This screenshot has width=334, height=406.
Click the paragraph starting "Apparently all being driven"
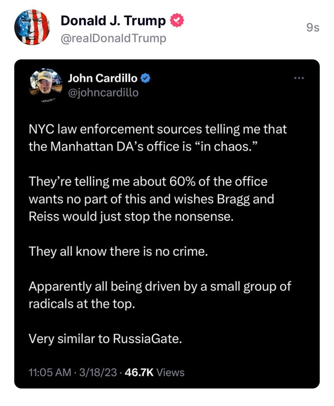pyautogui.click(x=160, y=295)
